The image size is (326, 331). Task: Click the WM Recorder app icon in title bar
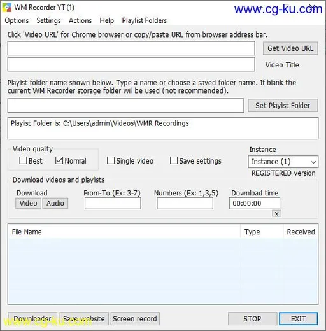point(7,8)
